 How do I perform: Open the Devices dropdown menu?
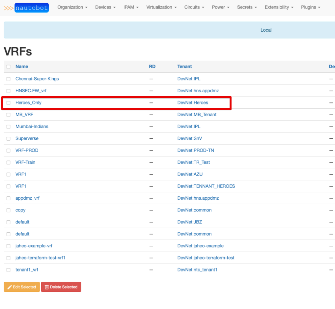point(105,7)
